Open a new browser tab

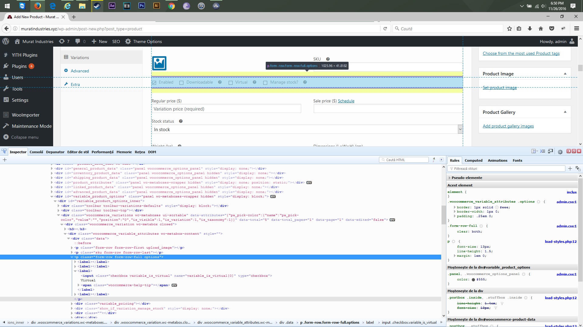click(x=74, y=17)
